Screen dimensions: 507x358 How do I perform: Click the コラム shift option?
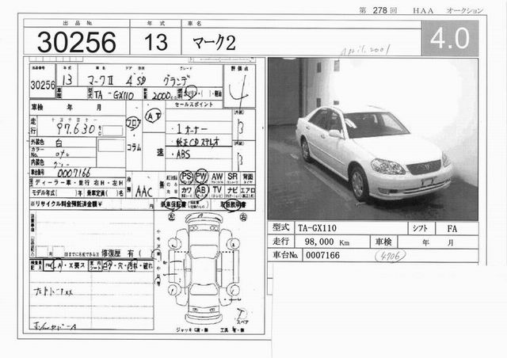[134, 147]
